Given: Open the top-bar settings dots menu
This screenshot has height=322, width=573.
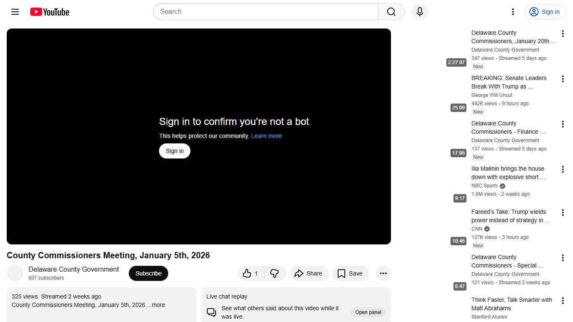Looking at the screenshot, I should [513, 12].
